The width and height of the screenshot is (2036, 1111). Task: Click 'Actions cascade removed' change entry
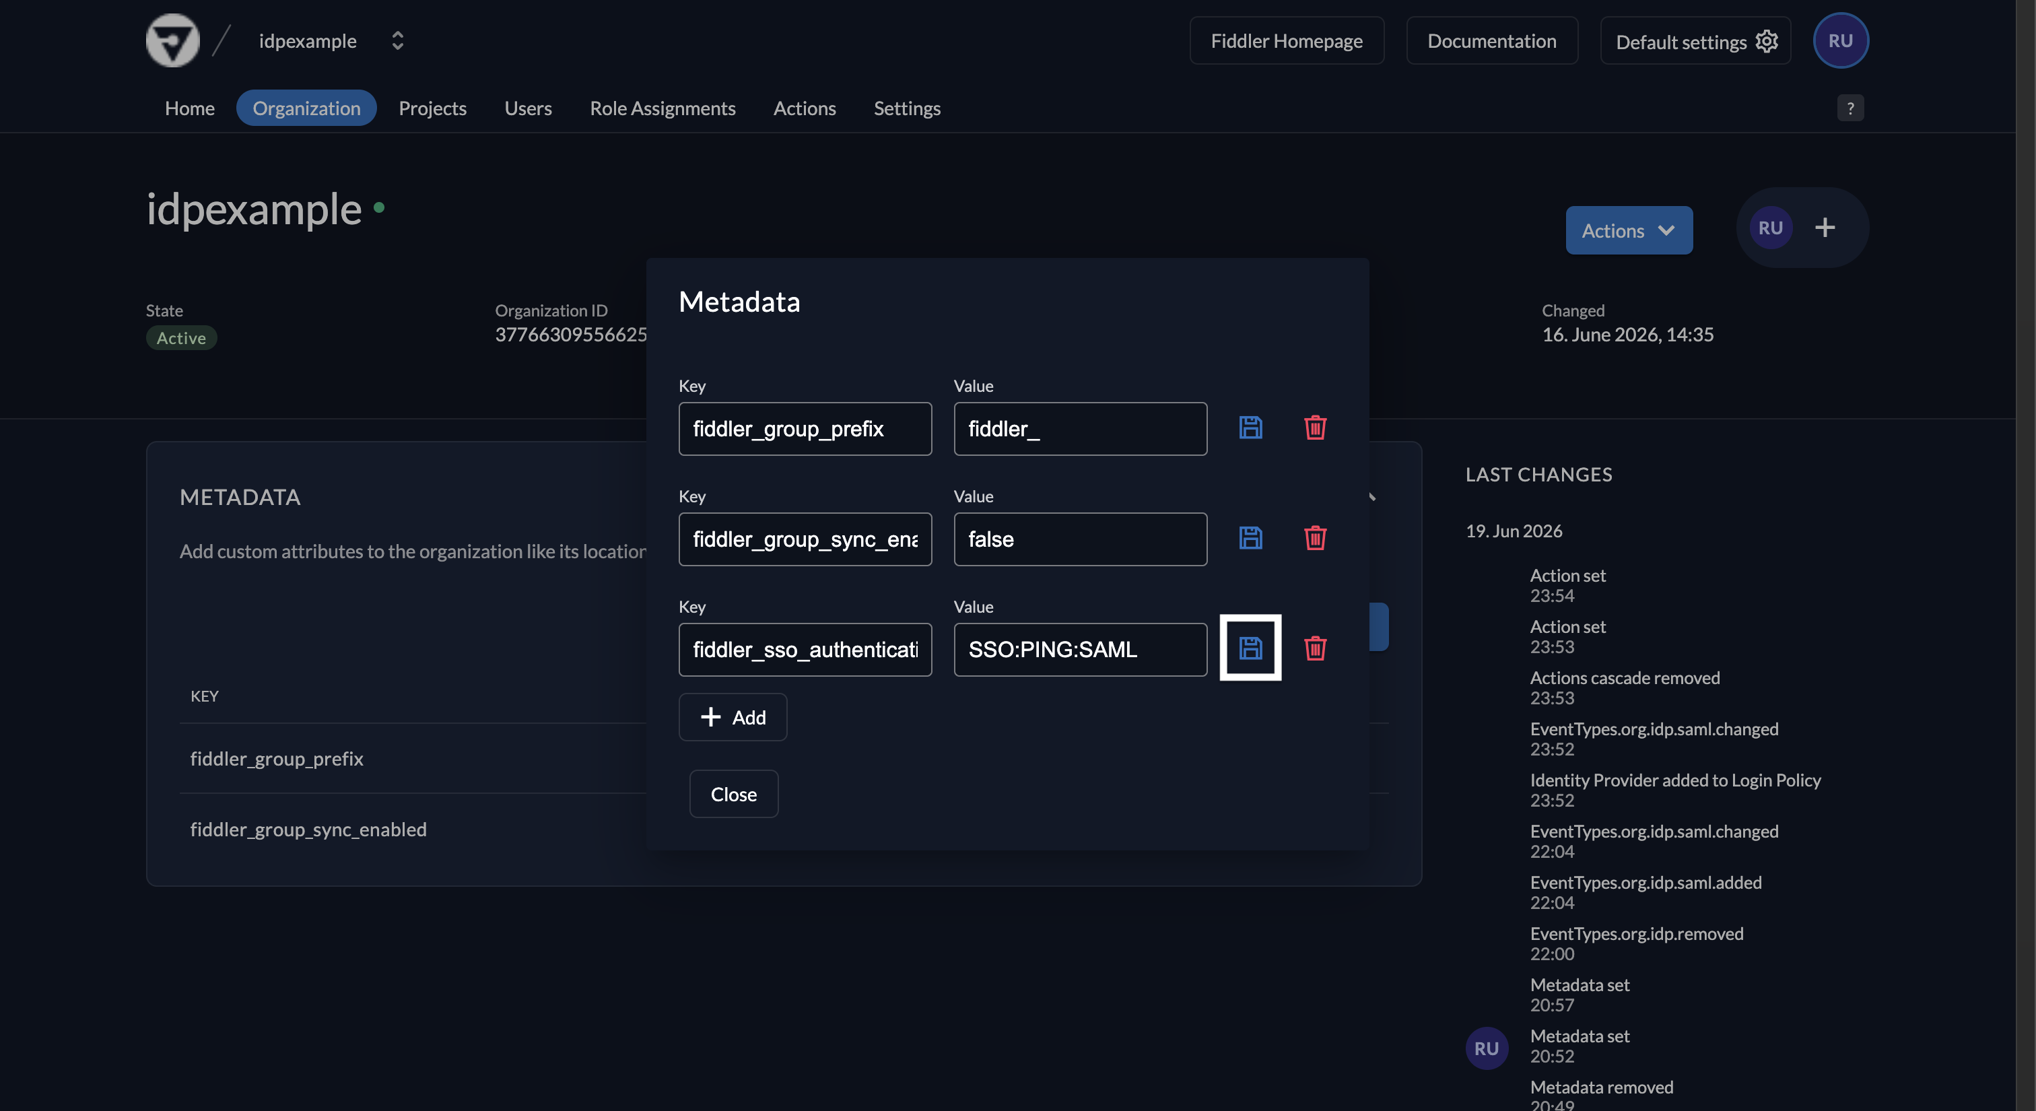[1624, 678]
